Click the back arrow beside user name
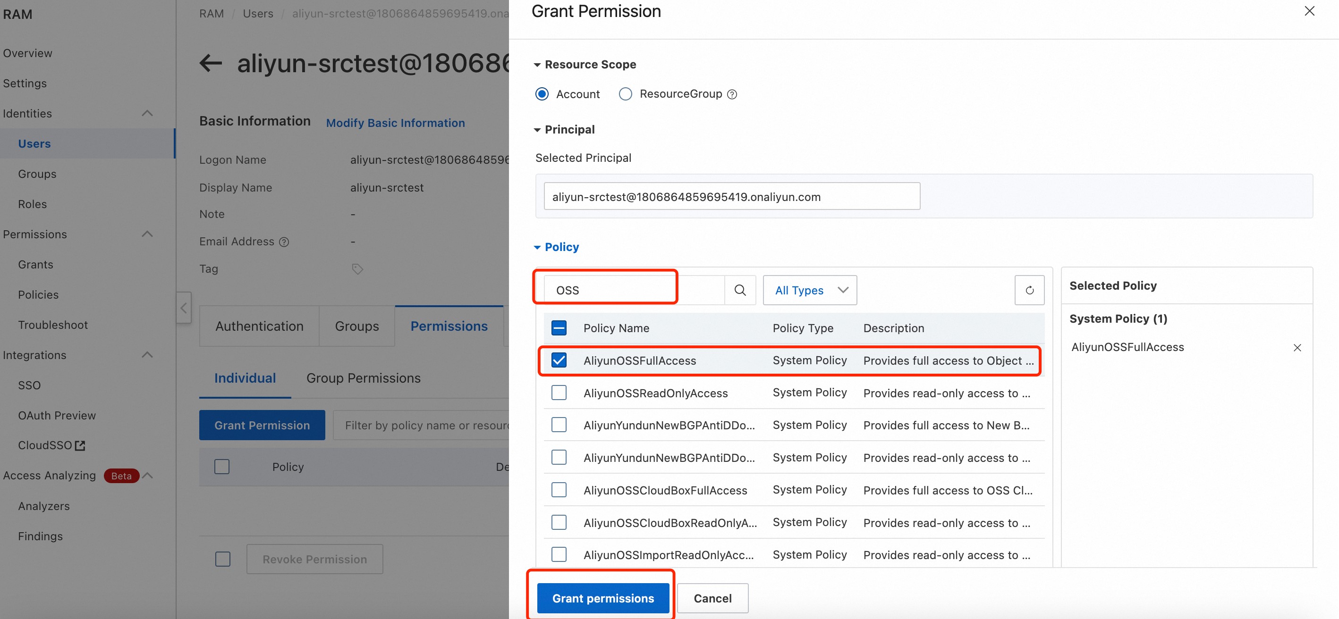This screenshot has height=619, width=1339. click(211, 63)
